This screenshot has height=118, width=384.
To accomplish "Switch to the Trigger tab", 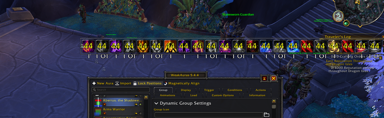I will click(209, 90).
